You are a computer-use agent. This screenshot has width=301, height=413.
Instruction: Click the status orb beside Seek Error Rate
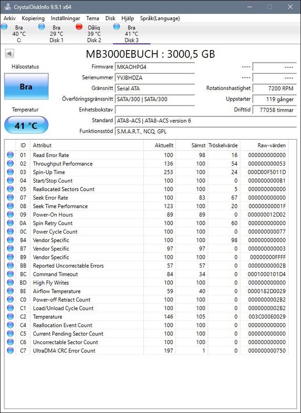coord(10,197)
